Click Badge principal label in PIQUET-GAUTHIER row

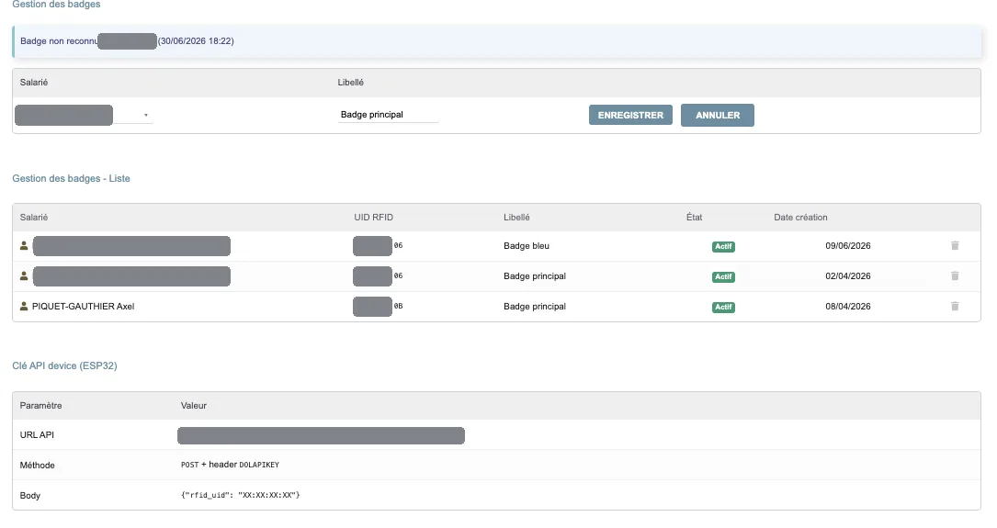click(x=535, y=307)
